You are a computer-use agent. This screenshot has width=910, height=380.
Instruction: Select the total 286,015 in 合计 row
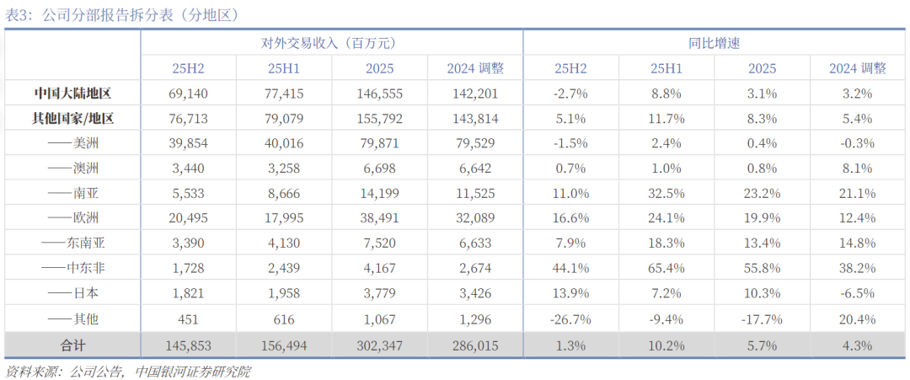point(475,345)
